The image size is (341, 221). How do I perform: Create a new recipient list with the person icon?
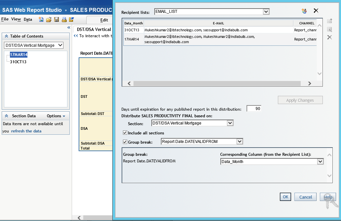pos(305,11)
